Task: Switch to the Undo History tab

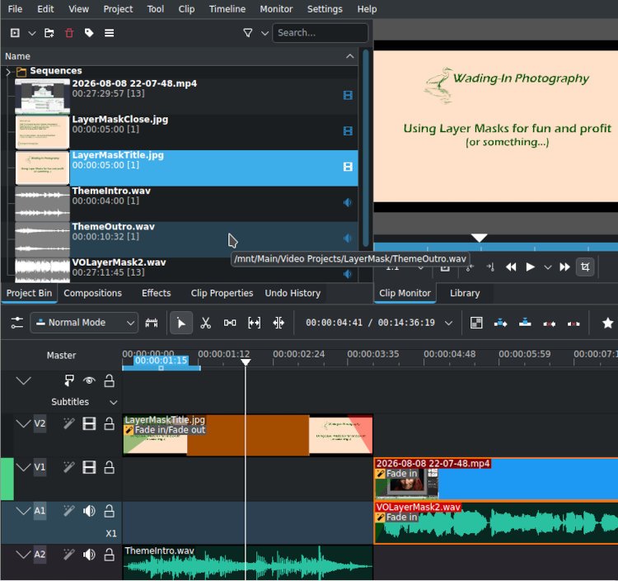Action: tap(293, 293)
